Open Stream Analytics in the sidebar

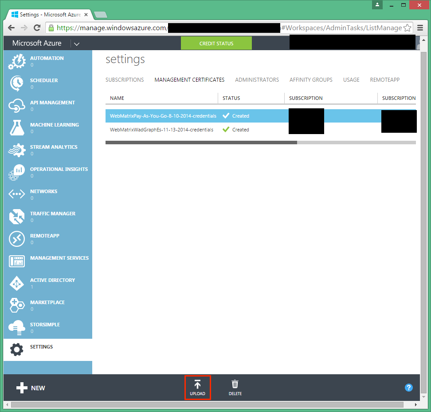click(x=17, y=150)
